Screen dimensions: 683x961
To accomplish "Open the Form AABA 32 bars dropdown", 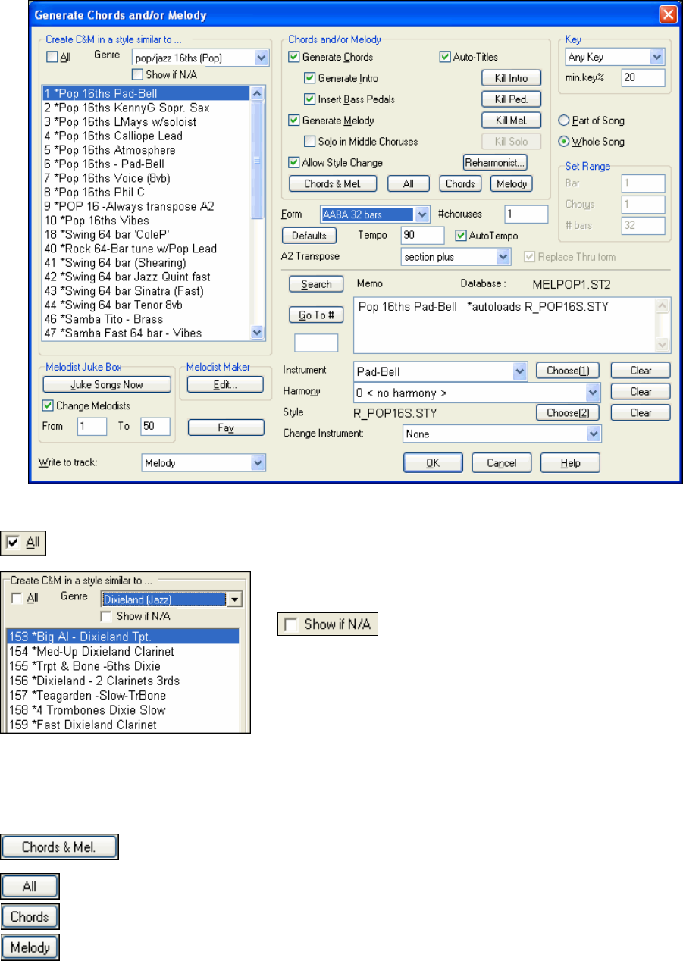I will pyautogui.click(x=423, y=214).
